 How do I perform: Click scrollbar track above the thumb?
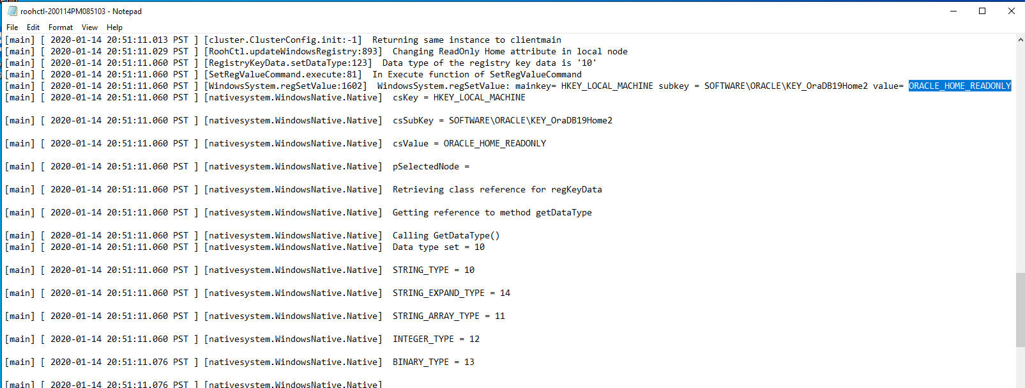(1020, 160)
